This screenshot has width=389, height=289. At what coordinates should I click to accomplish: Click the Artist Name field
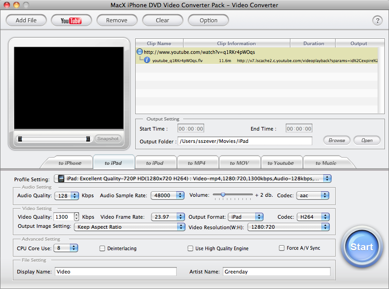click(277, 272)
